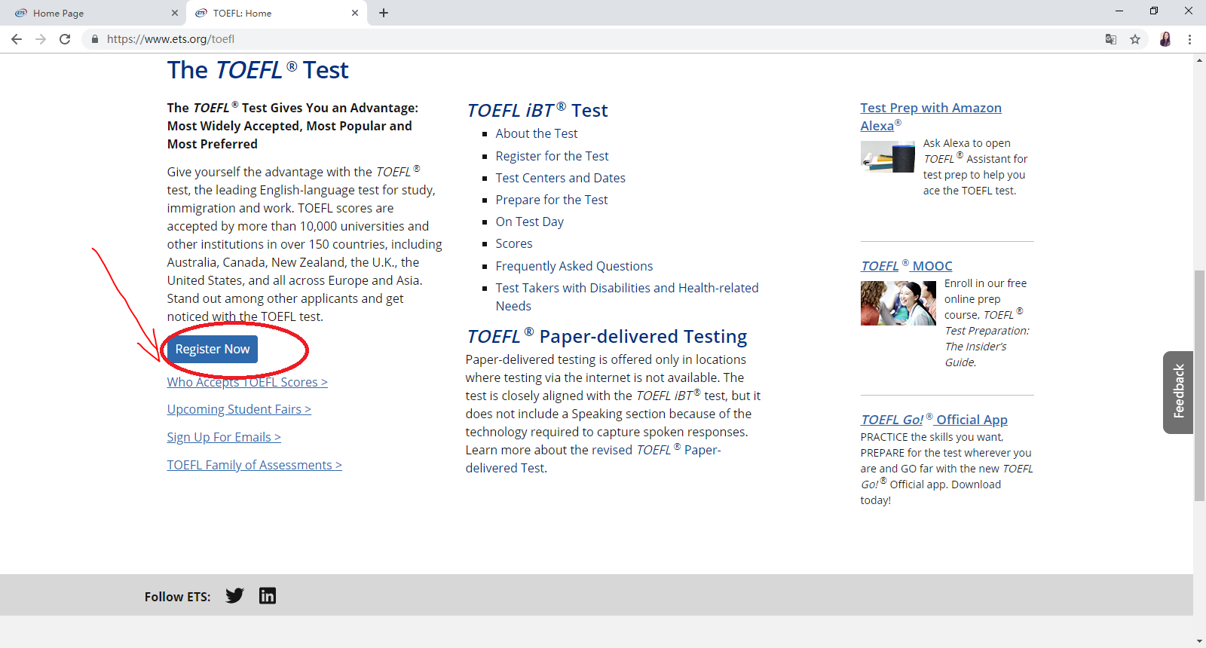Reload the page with refresh icon
Screen dimensions: 1206x648
(x=65, y=39)
